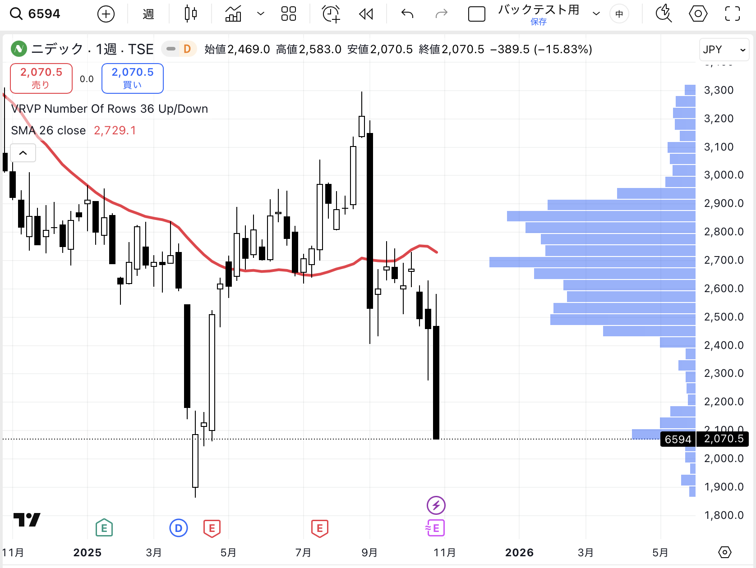Open symbol search for 6594
The height and width of the screenshot is (568, 756).
(36, 14)
